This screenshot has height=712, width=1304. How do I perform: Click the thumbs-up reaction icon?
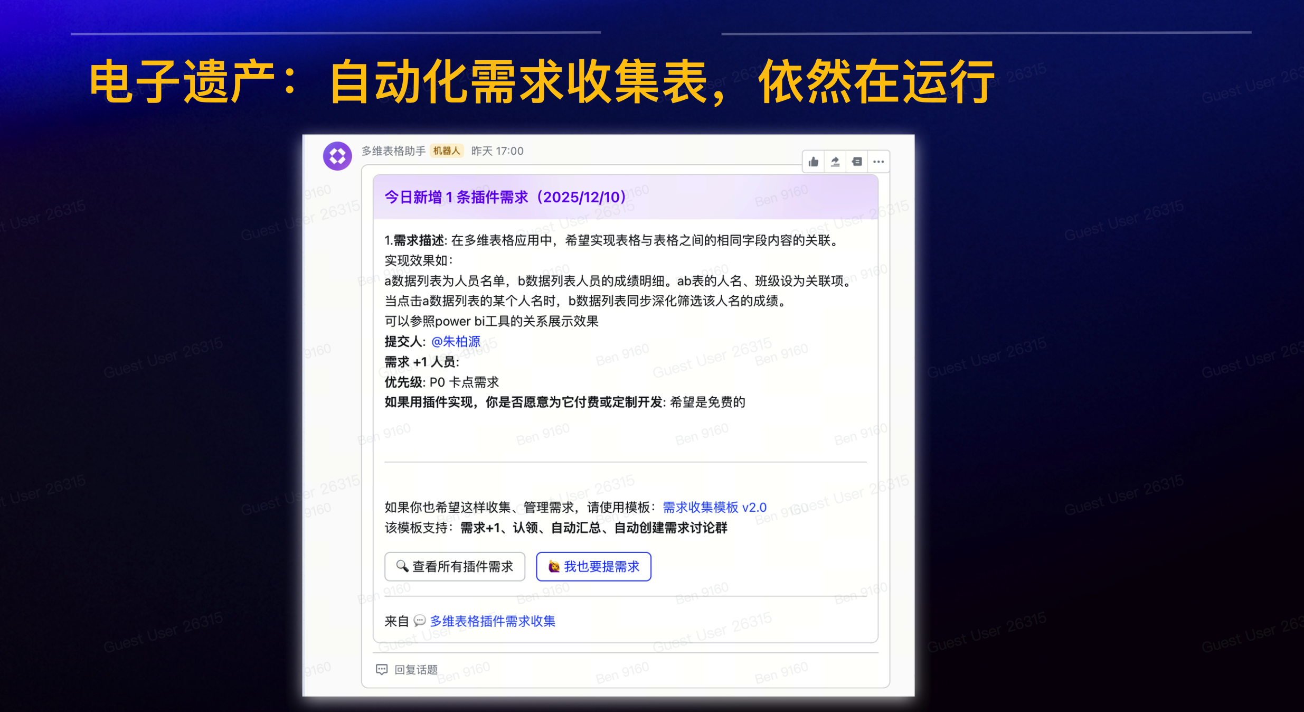814,162
